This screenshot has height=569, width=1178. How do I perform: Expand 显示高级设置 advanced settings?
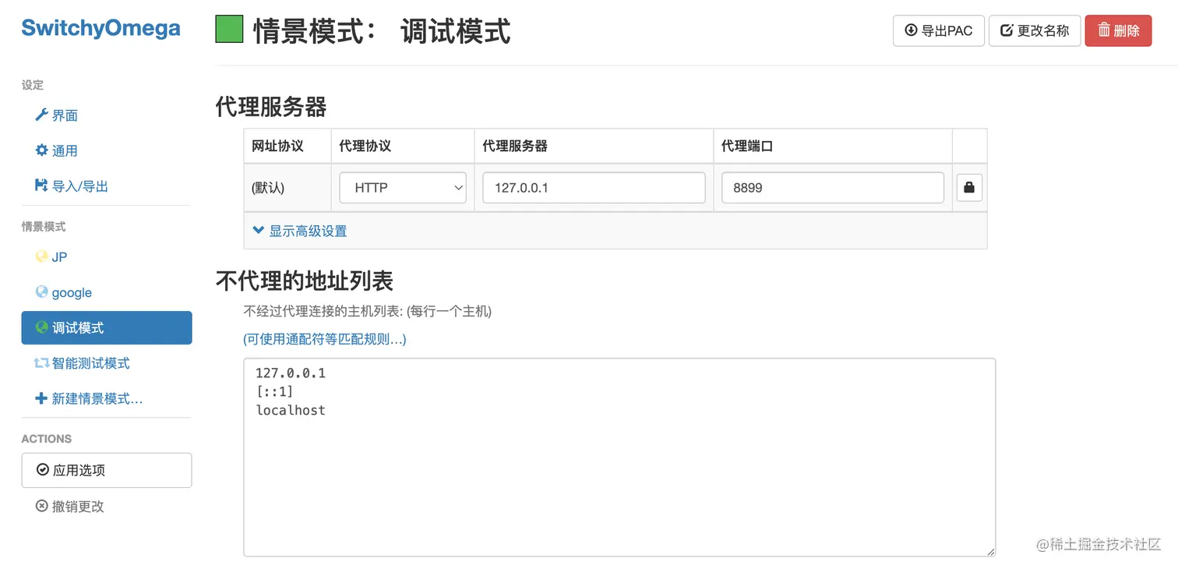click(300, 231)
